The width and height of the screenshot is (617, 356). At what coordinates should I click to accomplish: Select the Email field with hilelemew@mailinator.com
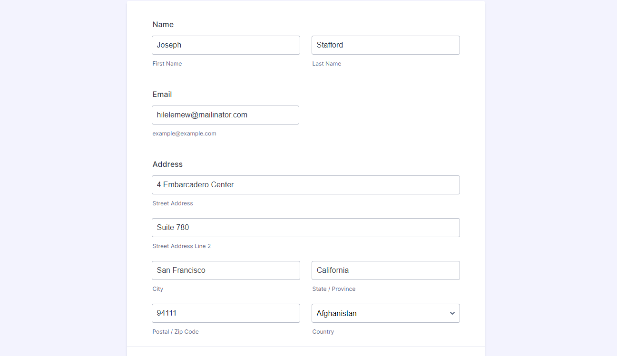[225, 115]
